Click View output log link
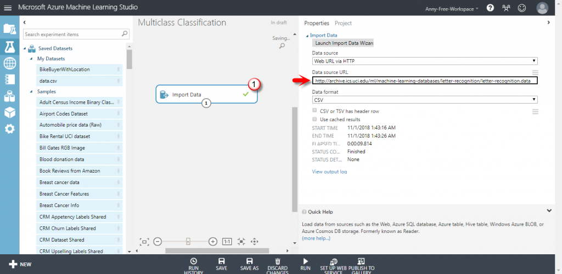562x274 pixels. (x=329, y=172)
